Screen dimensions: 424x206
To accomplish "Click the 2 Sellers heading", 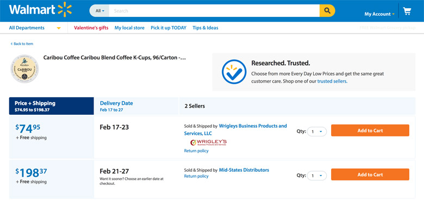I will pos(195,106).
